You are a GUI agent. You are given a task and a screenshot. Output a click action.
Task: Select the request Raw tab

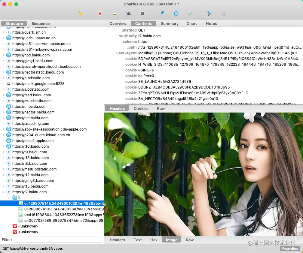[x=161, y=108]
